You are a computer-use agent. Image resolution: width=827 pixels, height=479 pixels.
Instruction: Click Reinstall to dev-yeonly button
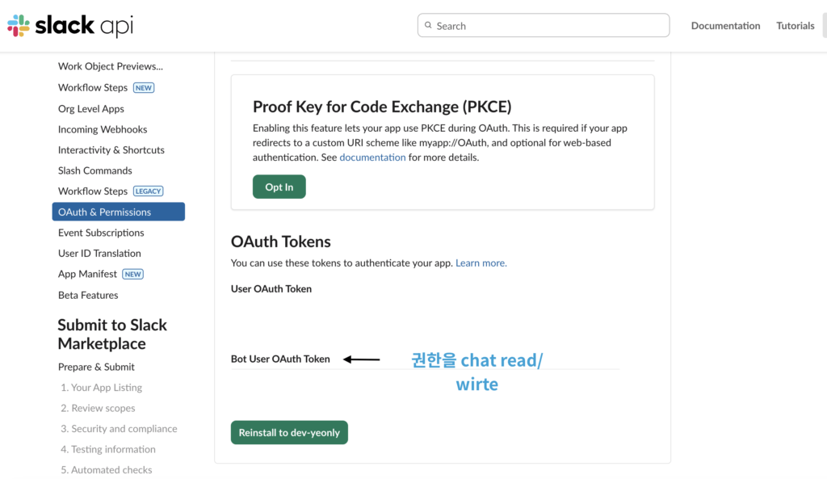(x=289, y=432)
